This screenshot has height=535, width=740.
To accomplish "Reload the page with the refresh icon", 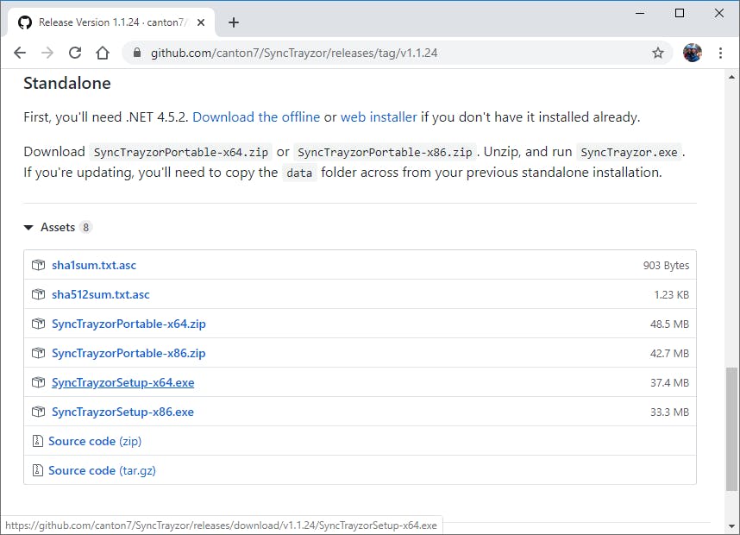I will point(75,53).
